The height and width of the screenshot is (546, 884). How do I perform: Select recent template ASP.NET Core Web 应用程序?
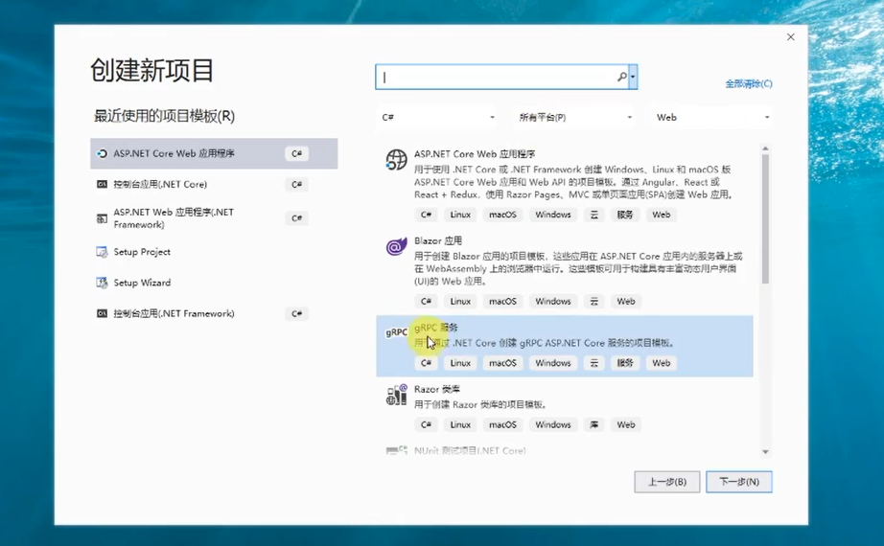(x=214, y=153)
